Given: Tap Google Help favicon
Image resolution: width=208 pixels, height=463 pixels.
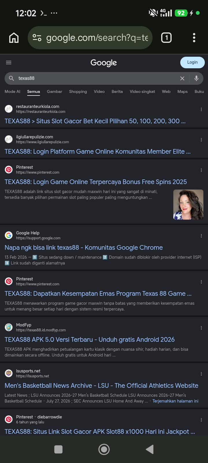Looking at the screenshot, I should click(9, 235).
